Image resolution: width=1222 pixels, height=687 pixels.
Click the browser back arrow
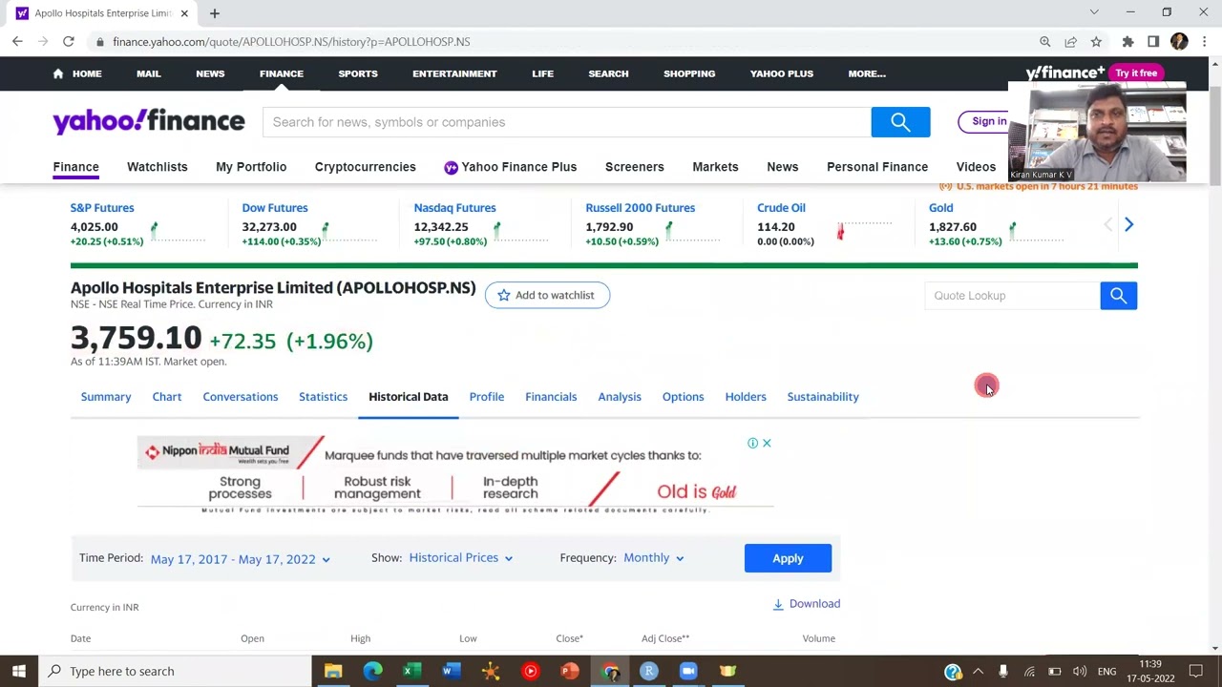coord(17,42)
